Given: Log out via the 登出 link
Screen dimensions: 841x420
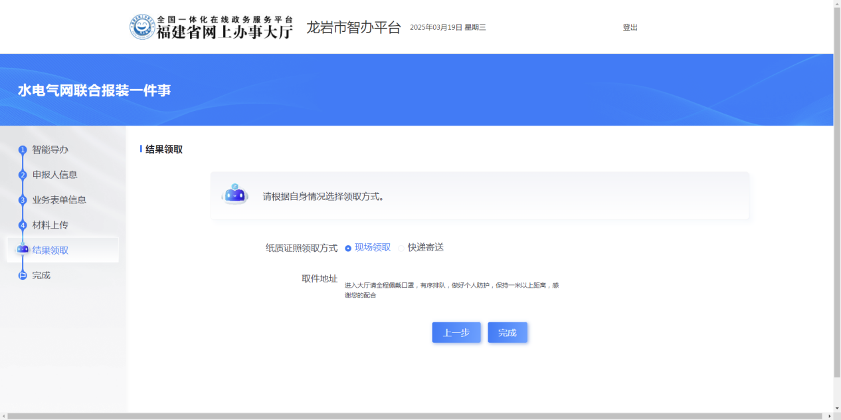Looking at the screenshot, I should tap(630, 27).
